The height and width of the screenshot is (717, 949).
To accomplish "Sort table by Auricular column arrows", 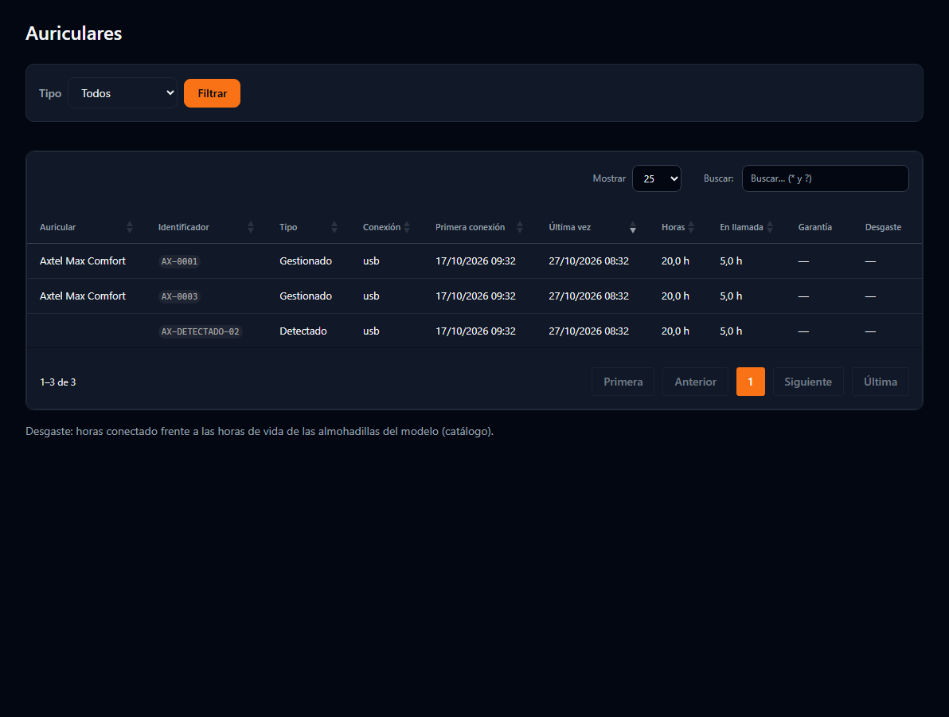I will pyautogui.click(x=130, y=227).
